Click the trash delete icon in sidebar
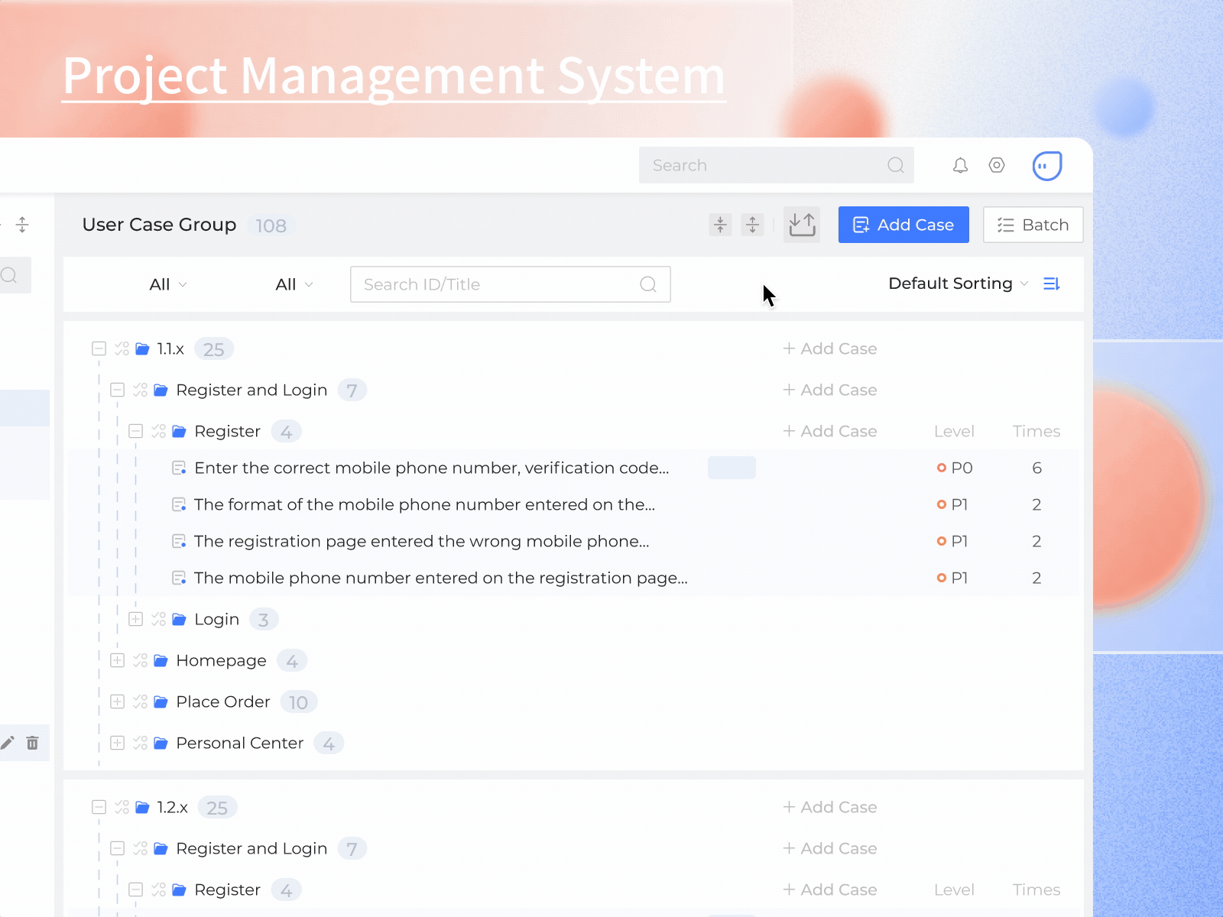The height and width of the screenshot is (917, 1223). (32, 743)
